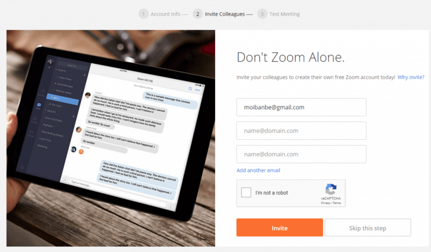Jump to the Test Meeting step
The image size is (431, 252).
285,14
